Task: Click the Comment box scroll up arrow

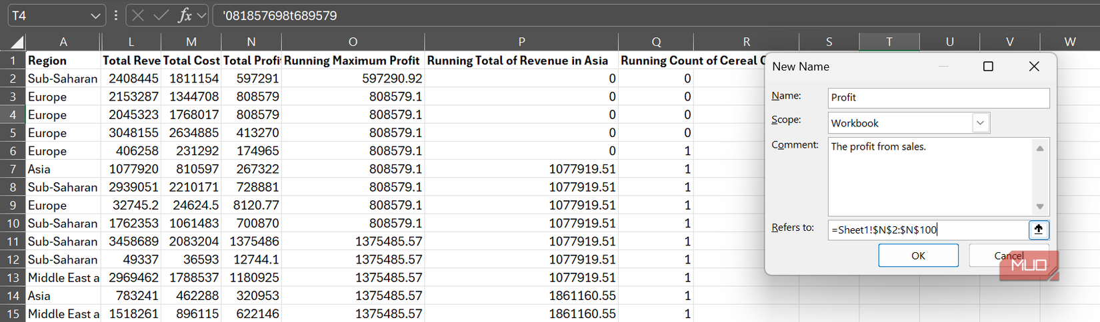Action: [x=1040, y=148]
